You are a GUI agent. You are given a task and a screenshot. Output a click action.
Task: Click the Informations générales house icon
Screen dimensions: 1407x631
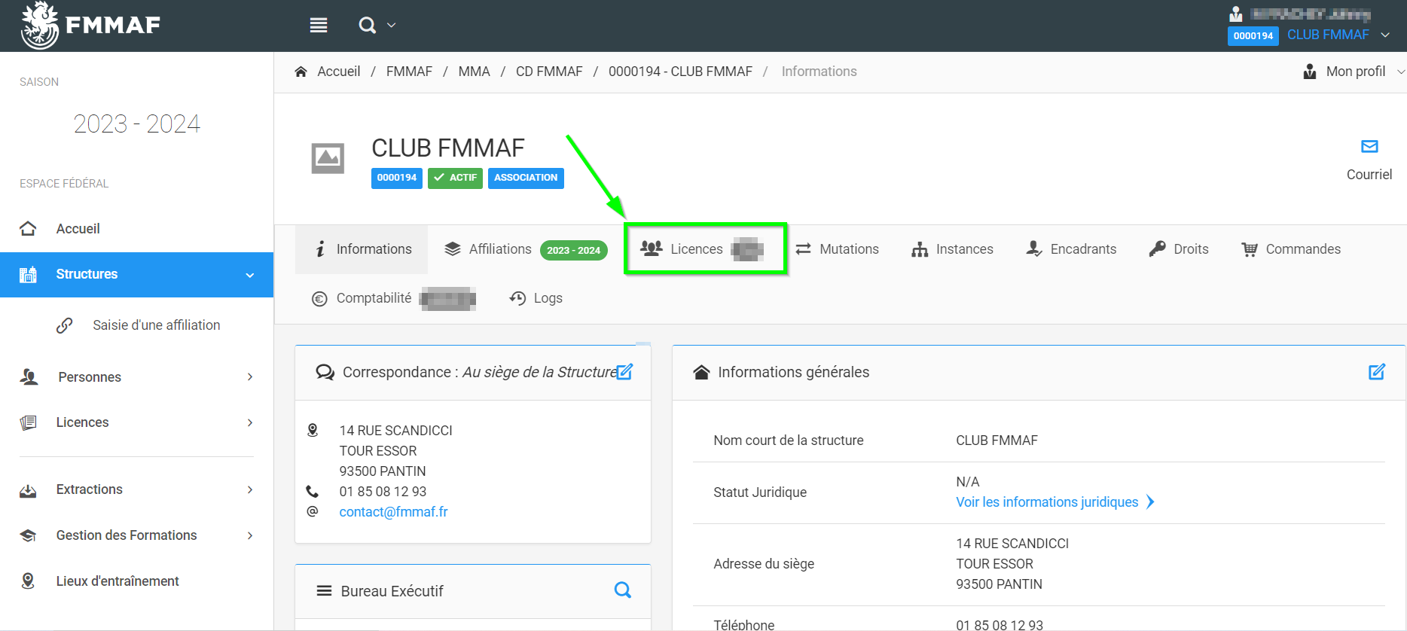701,372
